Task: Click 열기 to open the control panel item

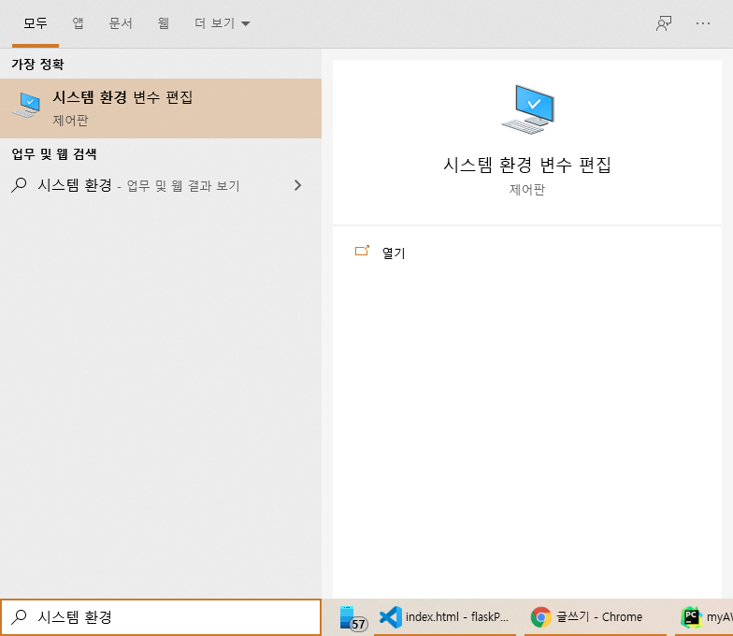Action: pos(394,253)
